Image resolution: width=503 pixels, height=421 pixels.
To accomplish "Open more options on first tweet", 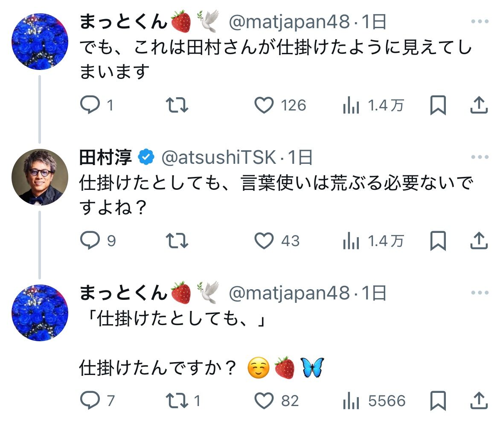I will (x=480, y=22).
